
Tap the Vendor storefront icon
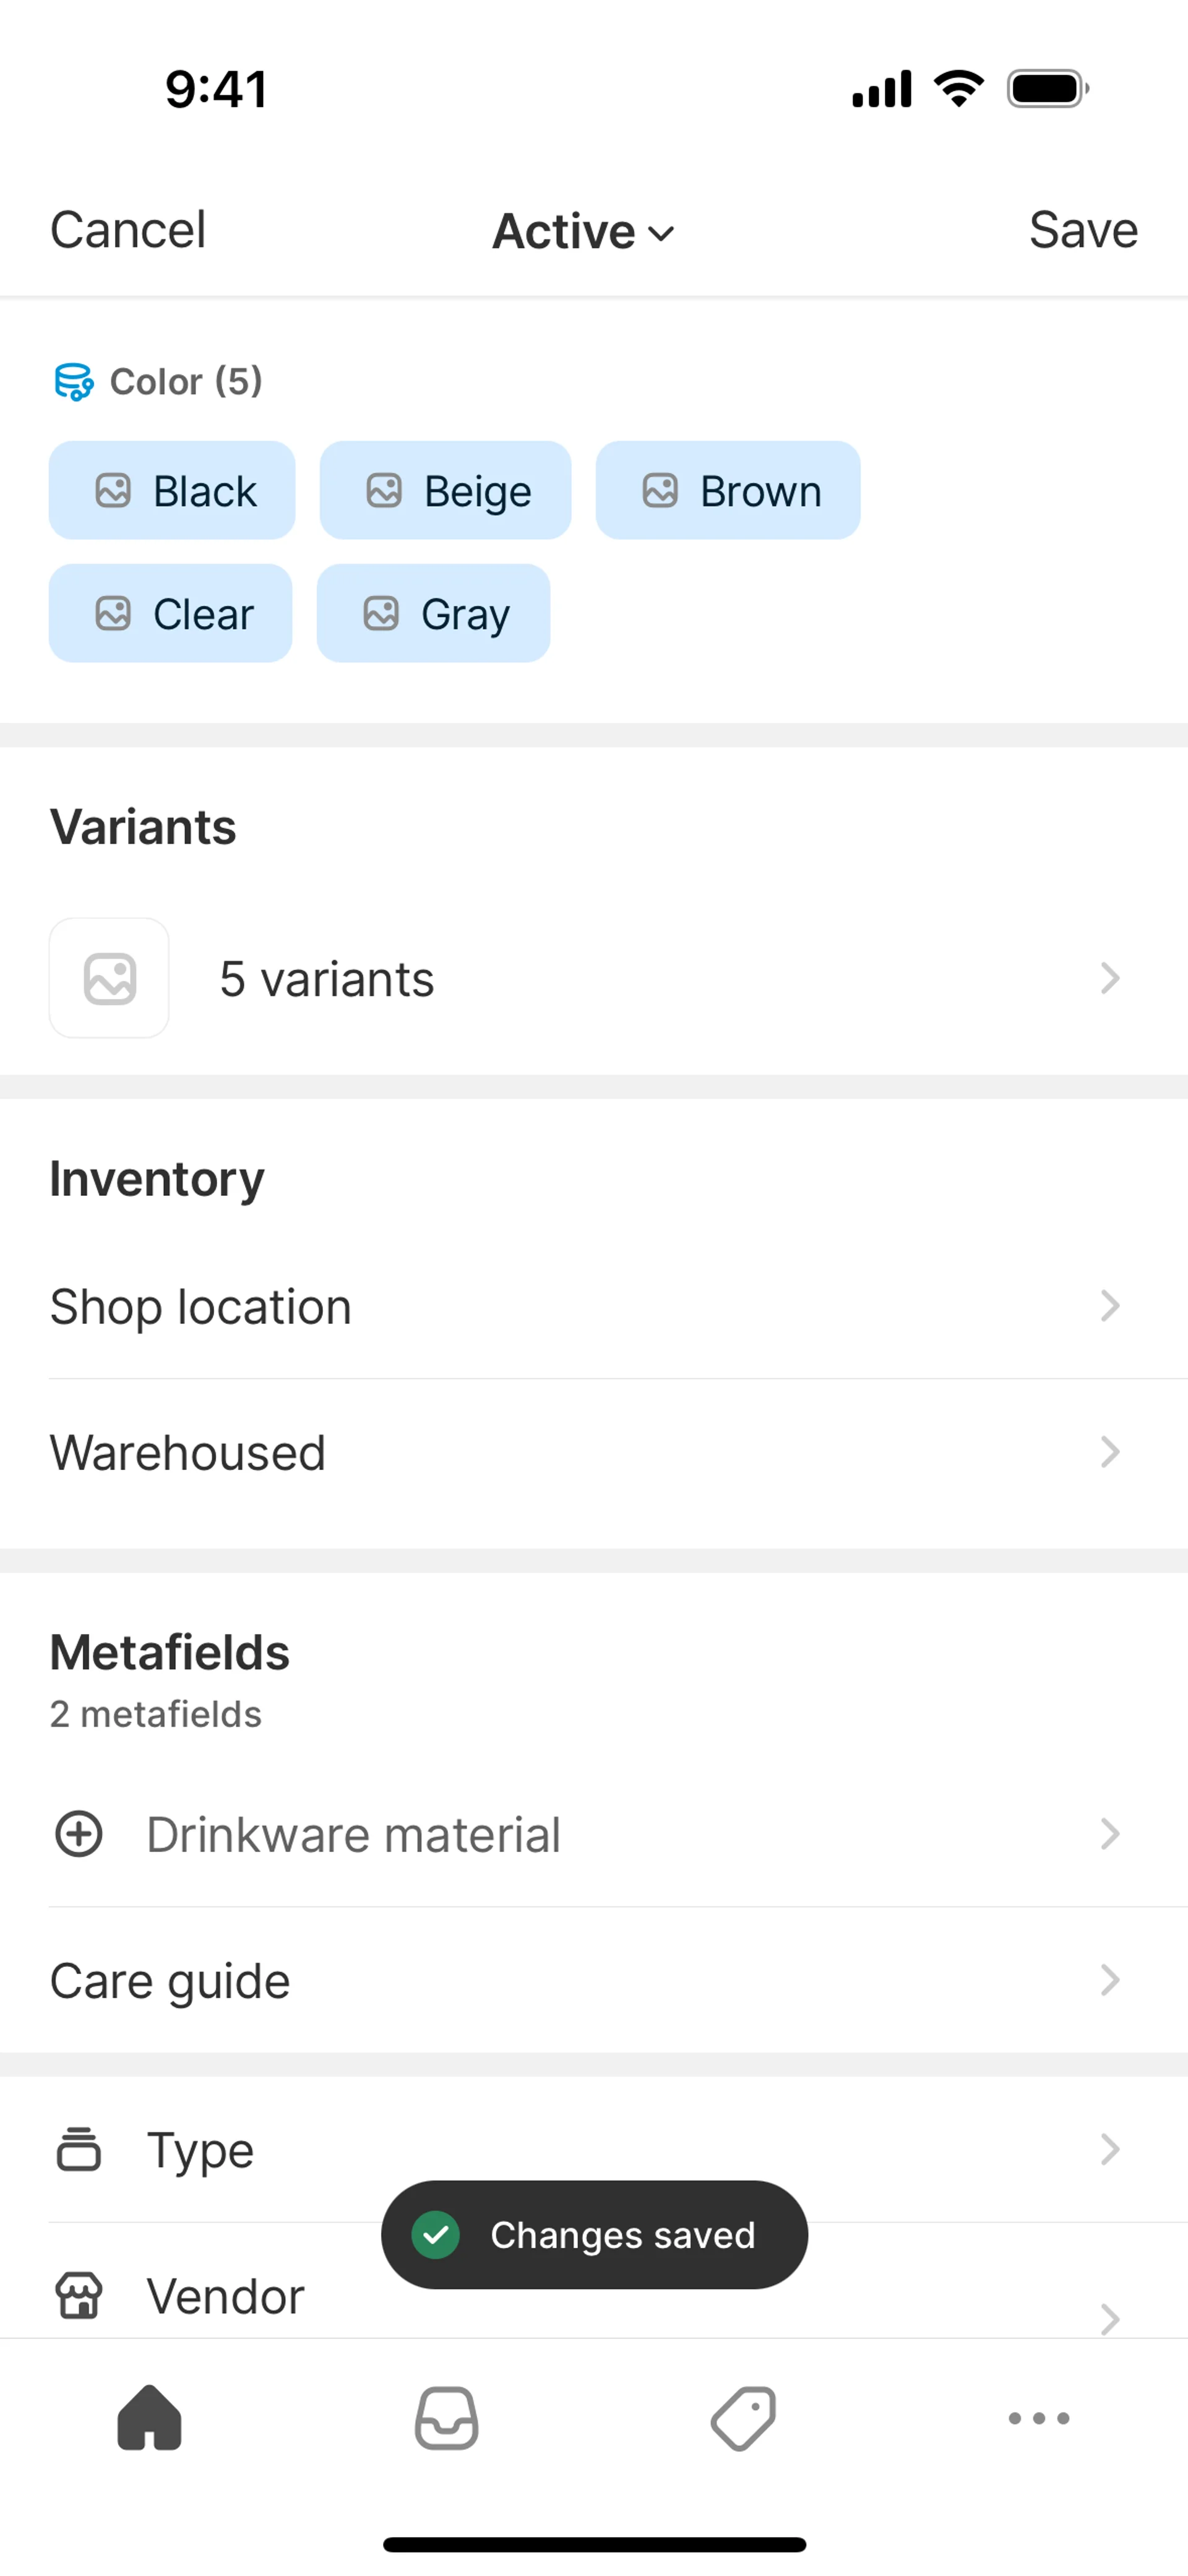(78, 2295)
